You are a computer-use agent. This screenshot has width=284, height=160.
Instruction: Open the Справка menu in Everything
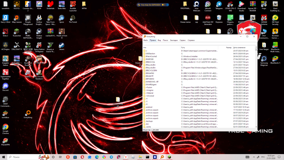point(191,40)
